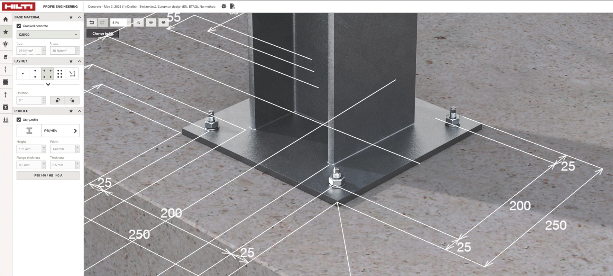Viewport: 613px width, 276px height.
Task: Click the I-beam profile shape thumbnail
Action: (29, 131)
